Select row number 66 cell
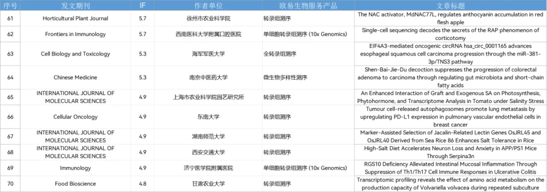The width and height of the screenshot is (547, 192). (x=10, y=117)
